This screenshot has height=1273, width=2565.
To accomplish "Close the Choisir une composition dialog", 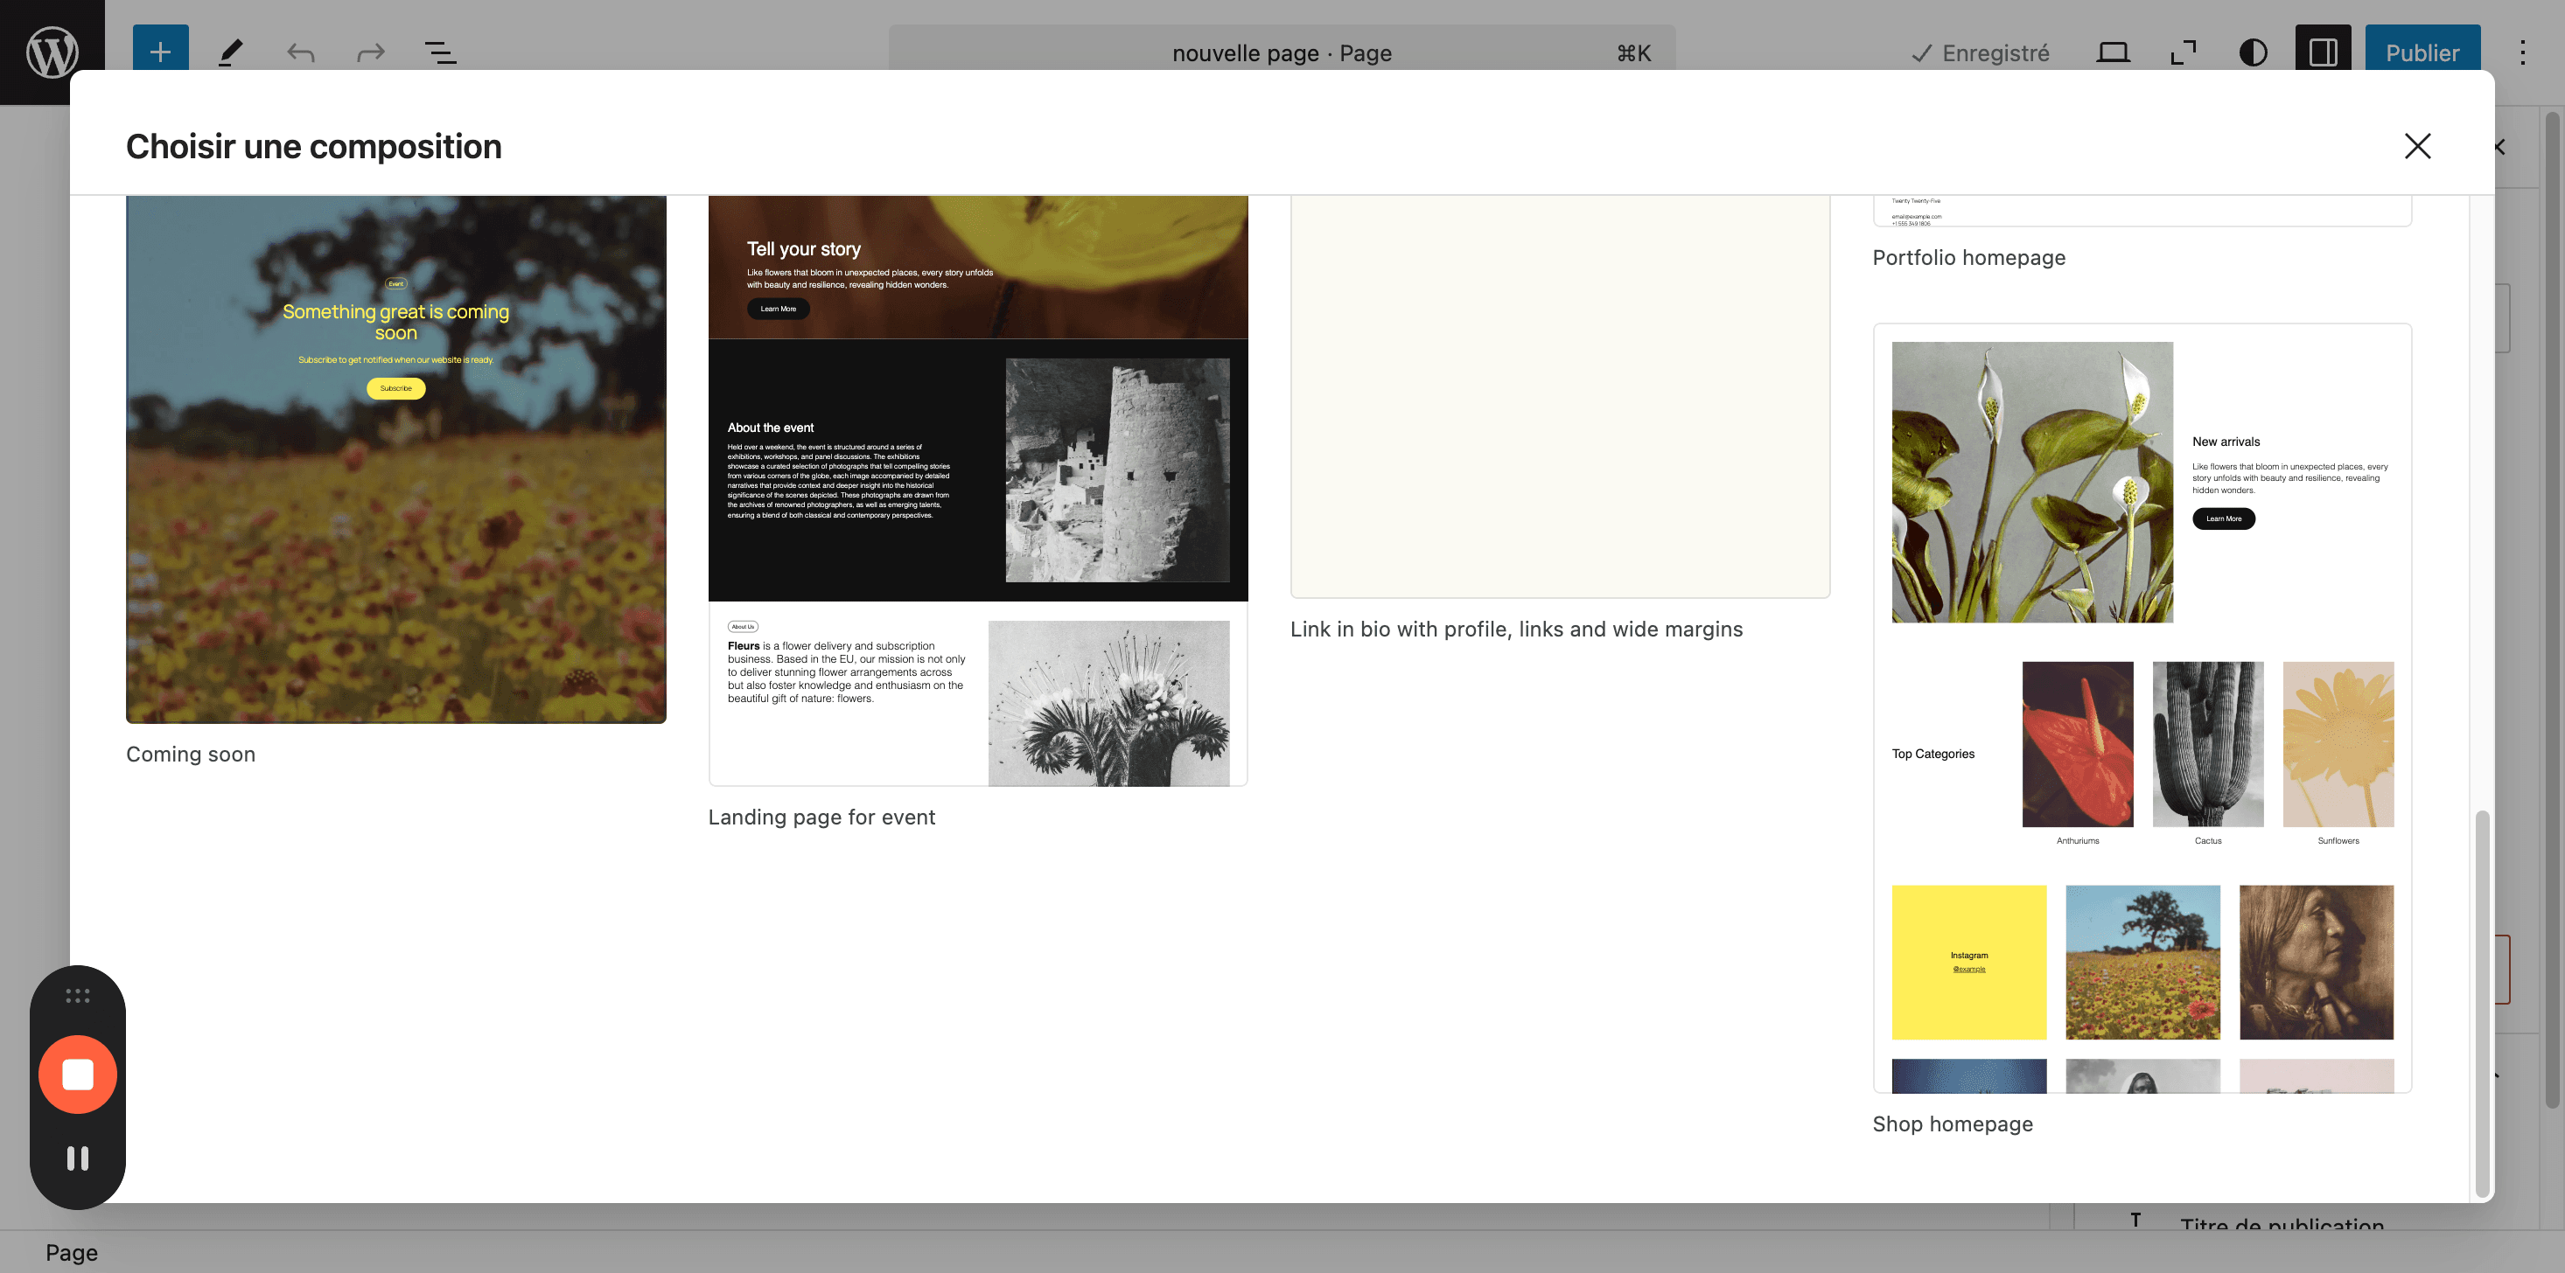I will coord(2416,146).
